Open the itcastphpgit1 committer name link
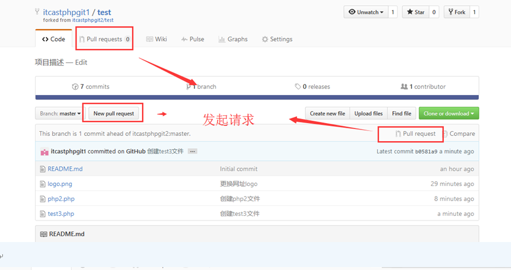The image size is (511, 270). tap(68, 152)
